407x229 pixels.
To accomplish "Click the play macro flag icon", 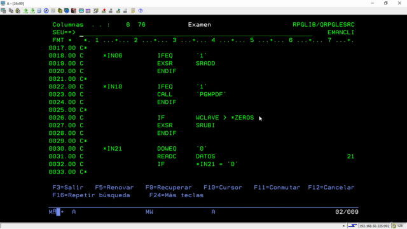I will pyautogui.click(x=118, y=11).
